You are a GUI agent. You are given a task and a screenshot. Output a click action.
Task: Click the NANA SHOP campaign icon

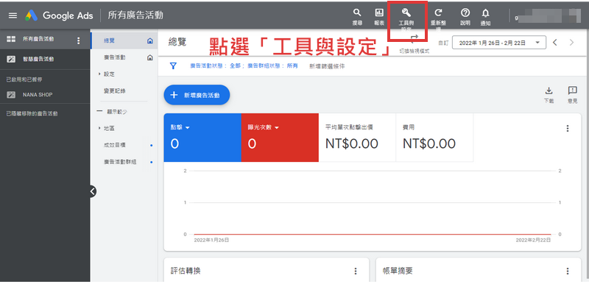11,94
